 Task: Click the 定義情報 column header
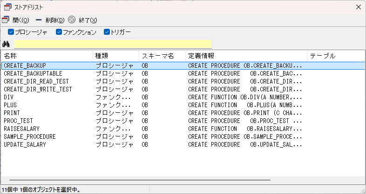click(246, 56)
